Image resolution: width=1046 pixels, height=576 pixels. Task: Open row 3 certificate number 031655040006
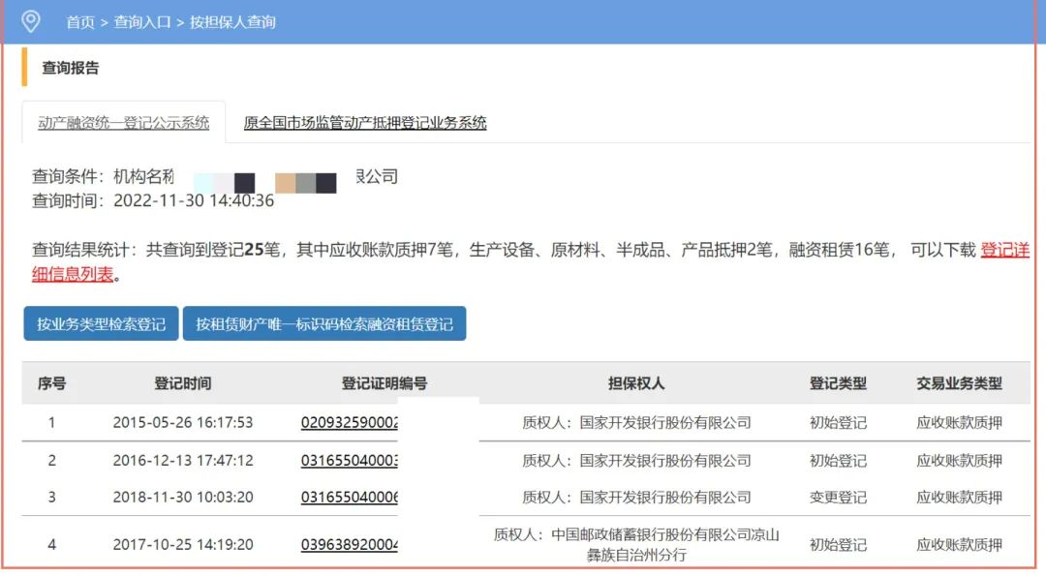(x=350, y=498)
